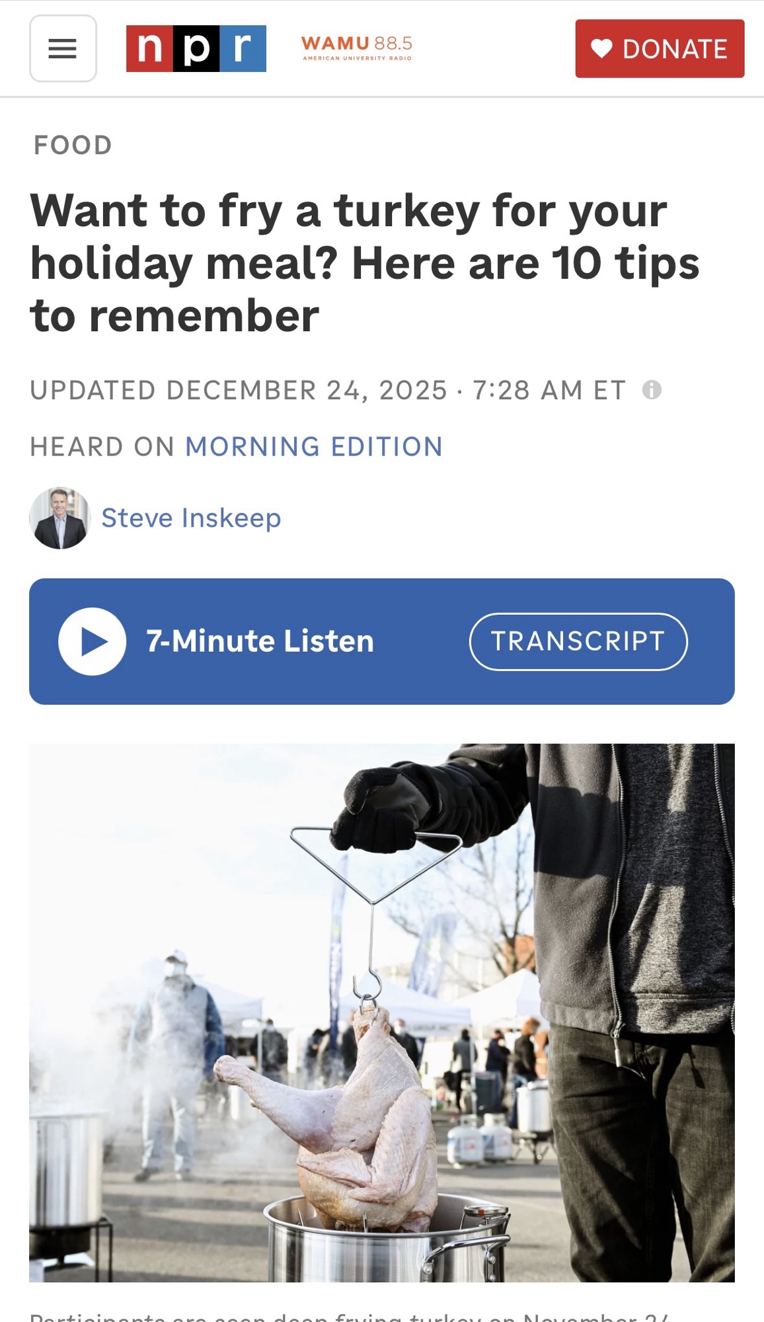
Task: Open the WAMU 88.5 station logo
Action: tap(357, 48)
